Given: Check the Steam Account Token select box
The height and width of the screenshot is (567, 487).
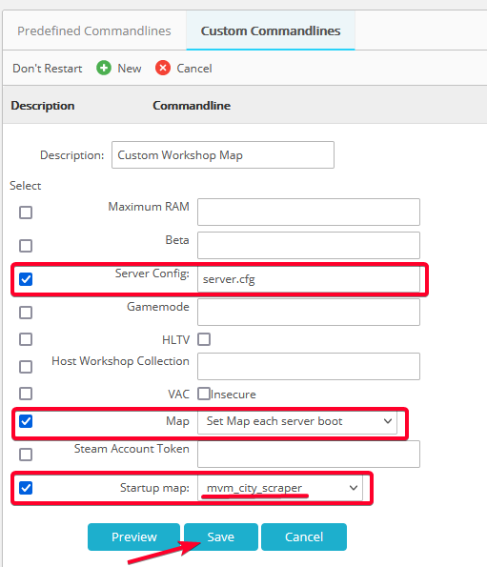Looking at the screenshot, I should pos(26,455).
